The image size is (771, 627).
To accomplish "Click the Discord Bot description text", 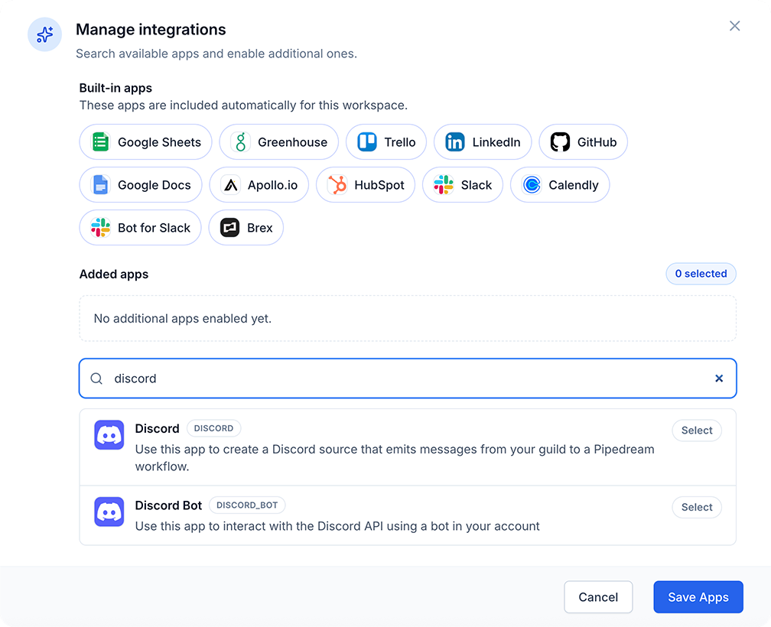I will tap(337, 526).
